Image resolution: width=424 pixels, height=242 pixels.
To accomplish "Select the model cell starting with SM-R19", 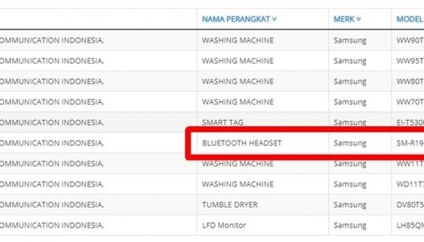I will point(410,143).
